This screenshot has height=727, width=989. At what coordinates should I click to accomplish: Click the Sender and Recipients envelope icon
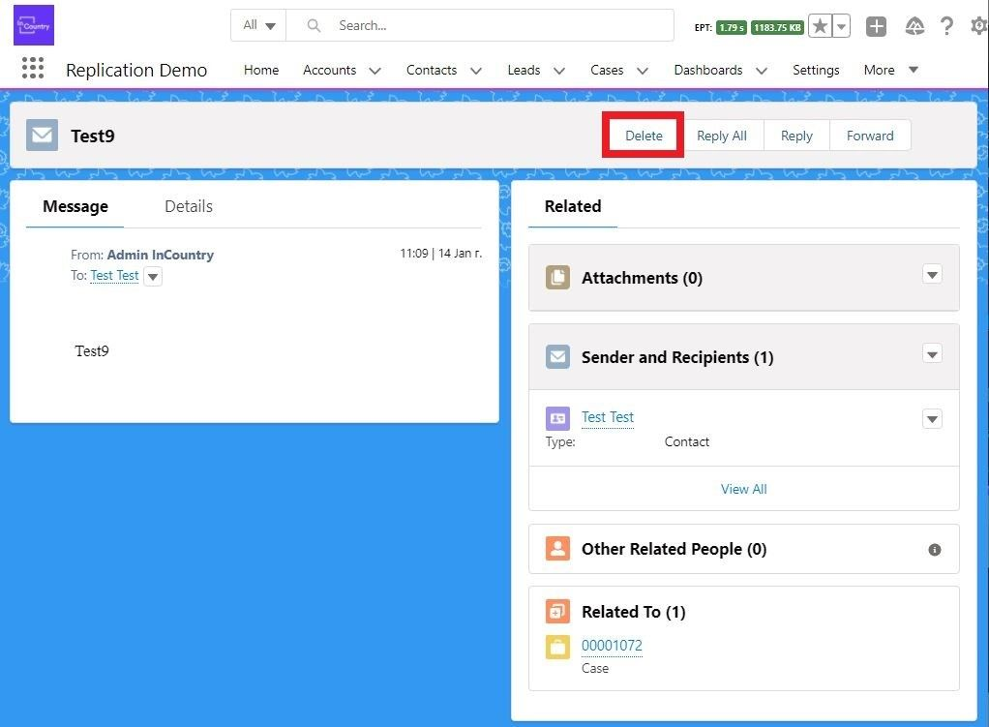coord(557,357)
